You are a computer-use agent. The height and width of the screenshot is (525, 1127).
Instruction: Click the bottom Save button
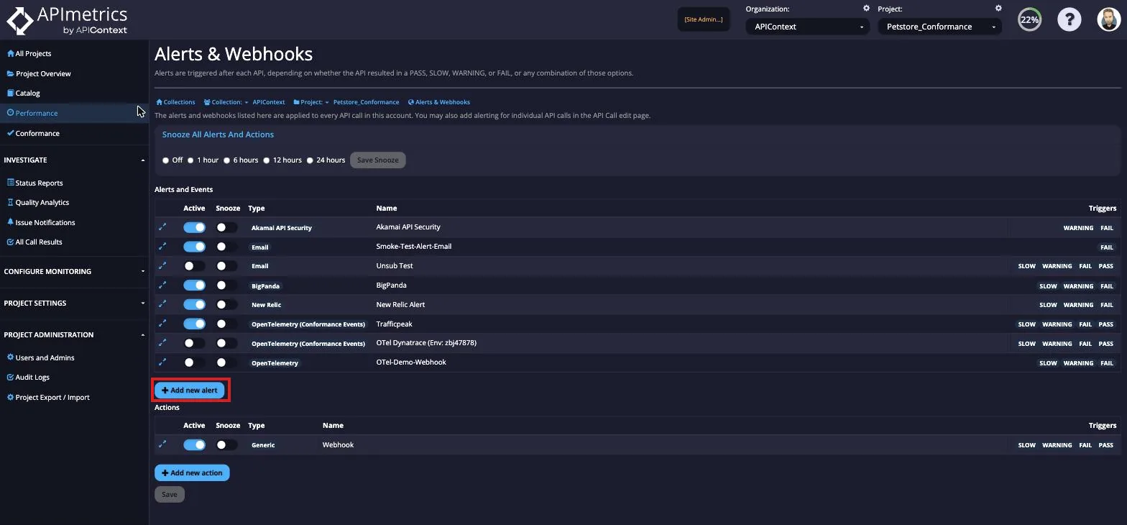tap(170, 494)
